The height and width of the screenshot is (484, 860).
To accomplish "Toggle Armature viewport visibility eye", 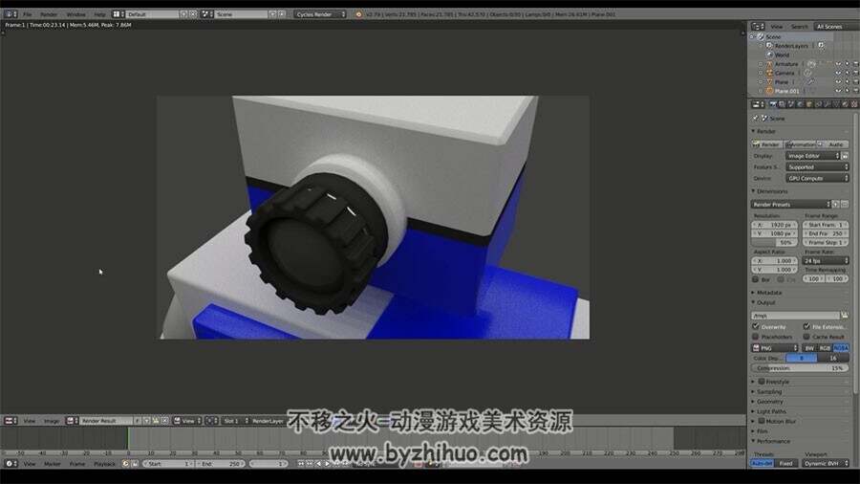I will tap(838, 64).
